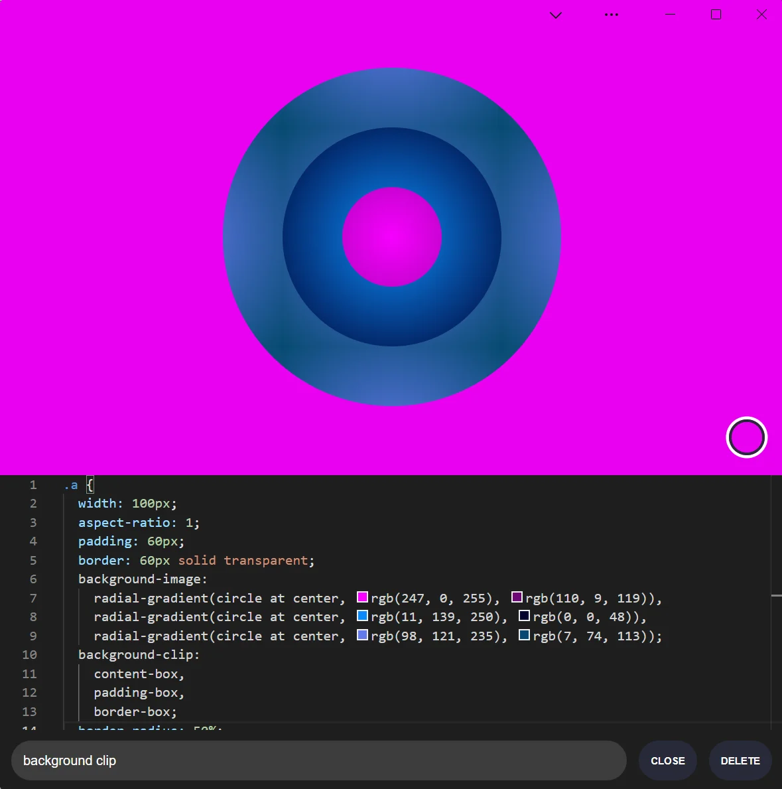Focus the "background clip" name field

tap(318, 760)
